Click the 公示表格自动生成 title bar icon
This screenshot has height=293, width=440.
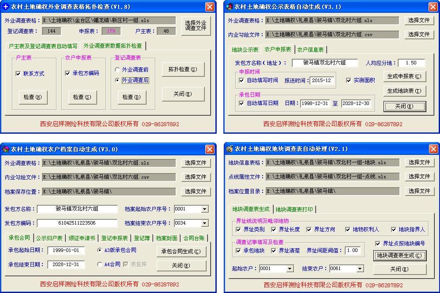(230, 7)
